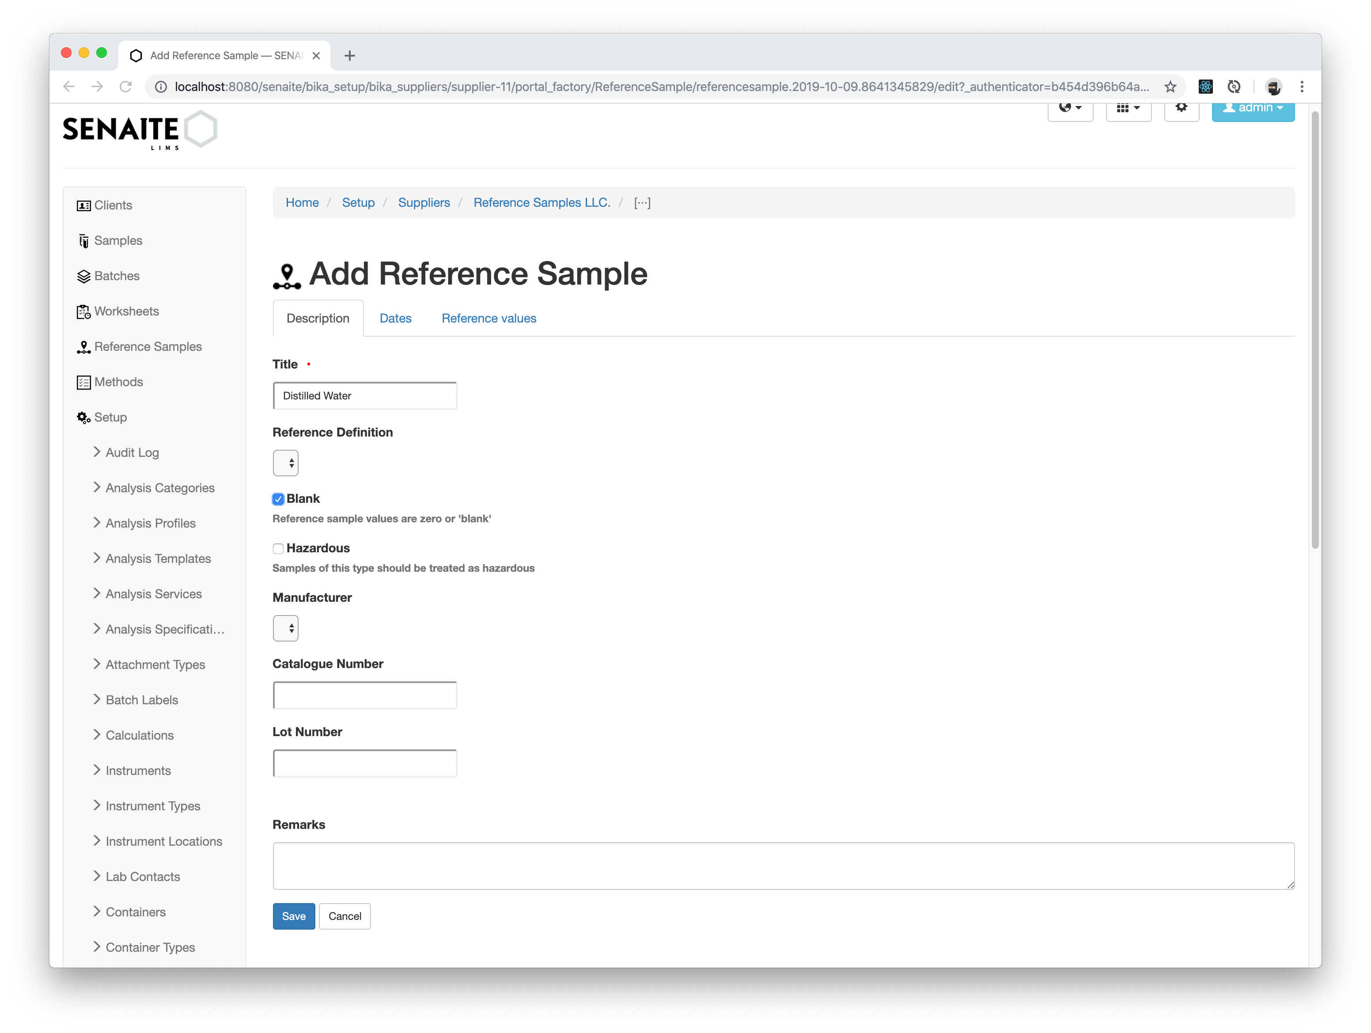The height and width of the screenshot is (1033, 1371).
Task: Open Batch Labels menu item
Action: [142, 700]
